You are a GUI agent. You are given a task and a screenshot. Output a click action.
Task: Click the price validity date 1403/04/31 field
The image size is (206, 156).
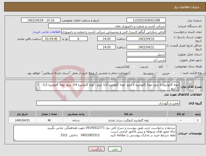pyautogui.click(x=146, y=47)
